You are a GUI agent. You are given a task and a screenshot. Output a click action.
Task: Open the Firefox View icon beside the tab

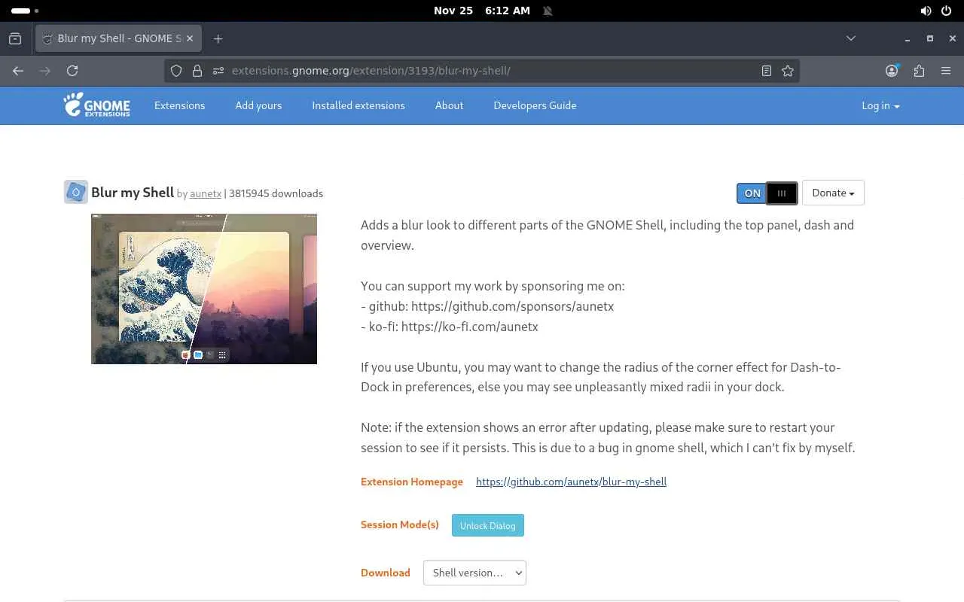pos(15,38)
